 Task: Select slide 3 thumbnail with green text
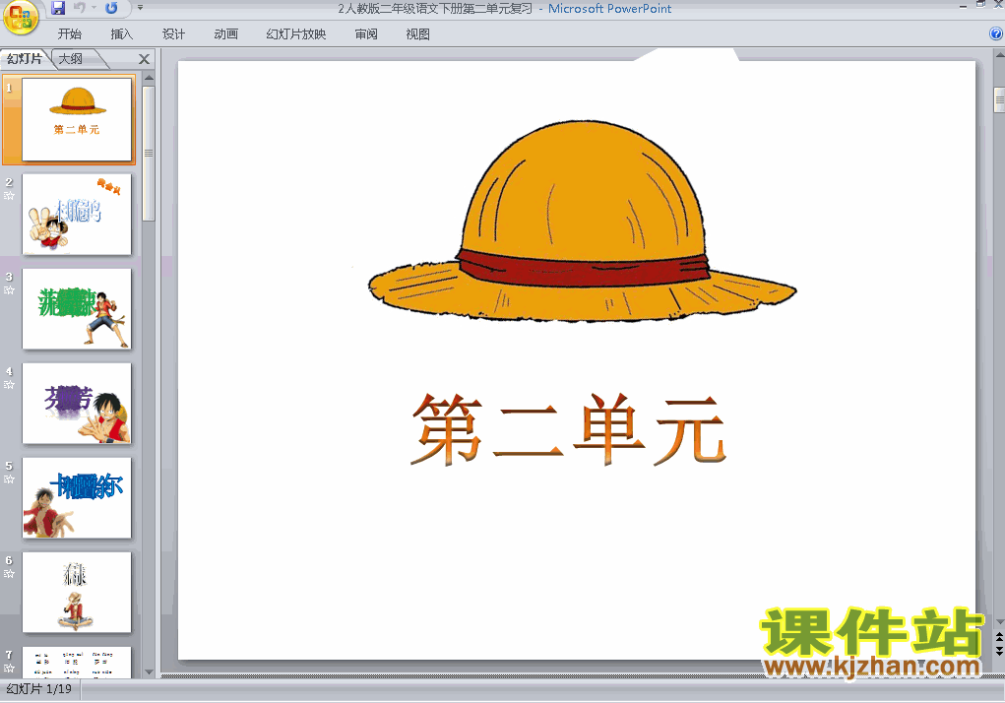point(77,309)
